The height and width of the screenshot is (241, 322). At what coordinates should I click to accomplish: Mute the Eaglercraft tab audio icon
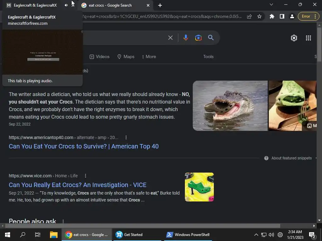click(x=66, y=5)
